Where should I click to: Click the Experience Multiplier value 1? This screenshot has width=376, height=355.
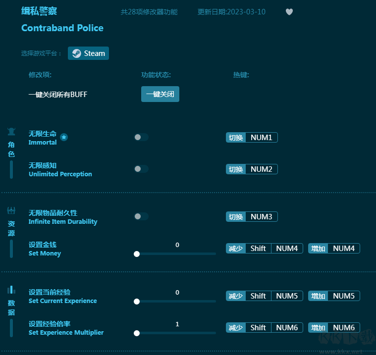(177, 324)
